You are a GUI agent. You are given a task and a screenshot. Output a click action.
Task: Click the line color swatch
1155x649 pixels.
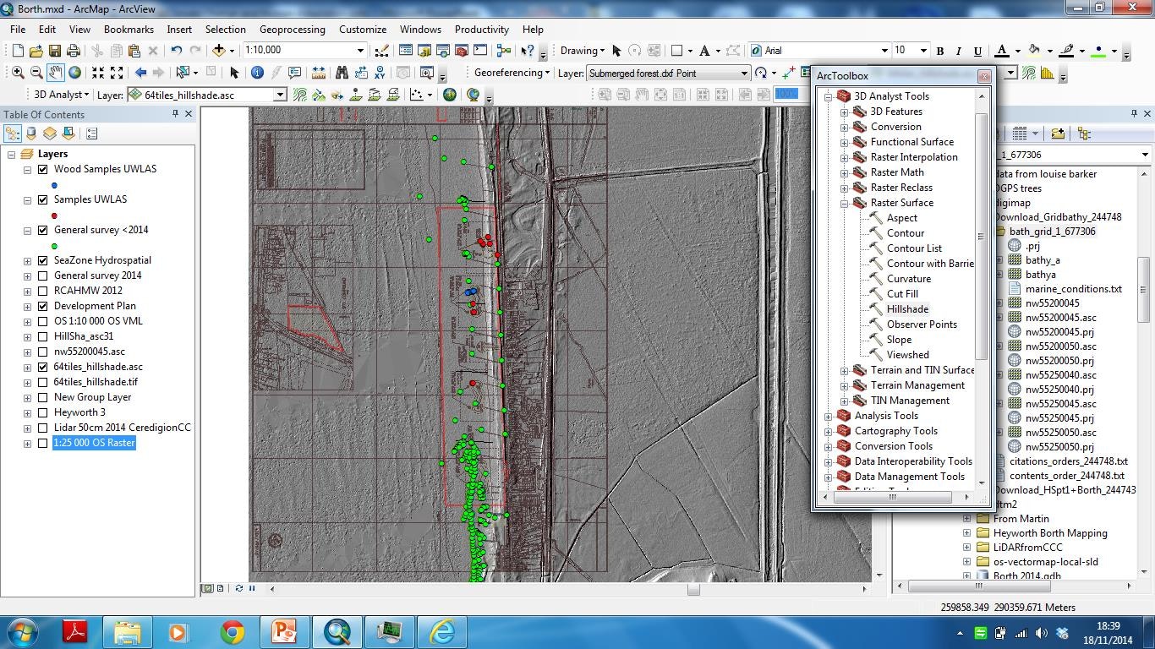1068,51
